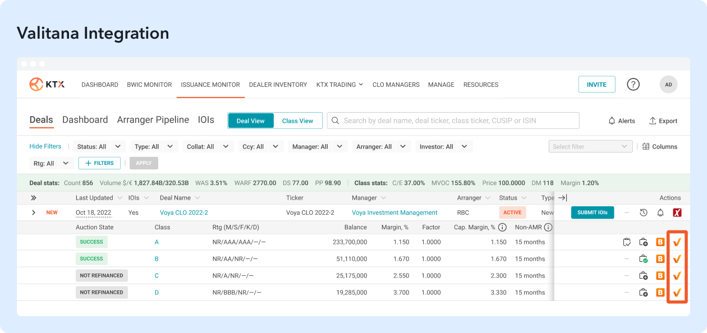Click the Valitana checkmark icon for class A
Viewport: 707px width, 333px height.
(677, 242)
